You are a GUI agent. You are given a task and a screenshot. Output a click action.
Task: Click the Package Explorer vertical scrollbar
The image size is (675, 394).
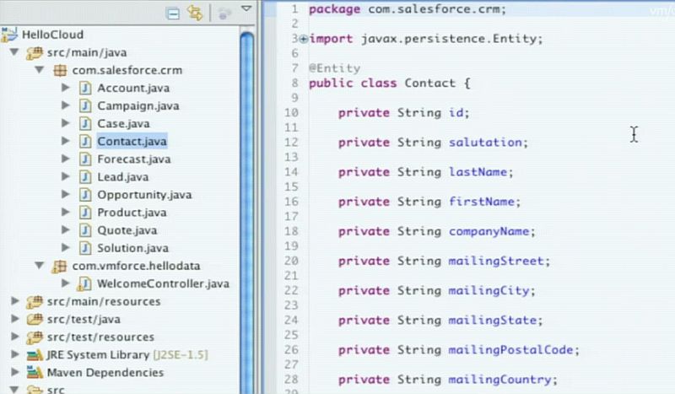pos(246,211)
